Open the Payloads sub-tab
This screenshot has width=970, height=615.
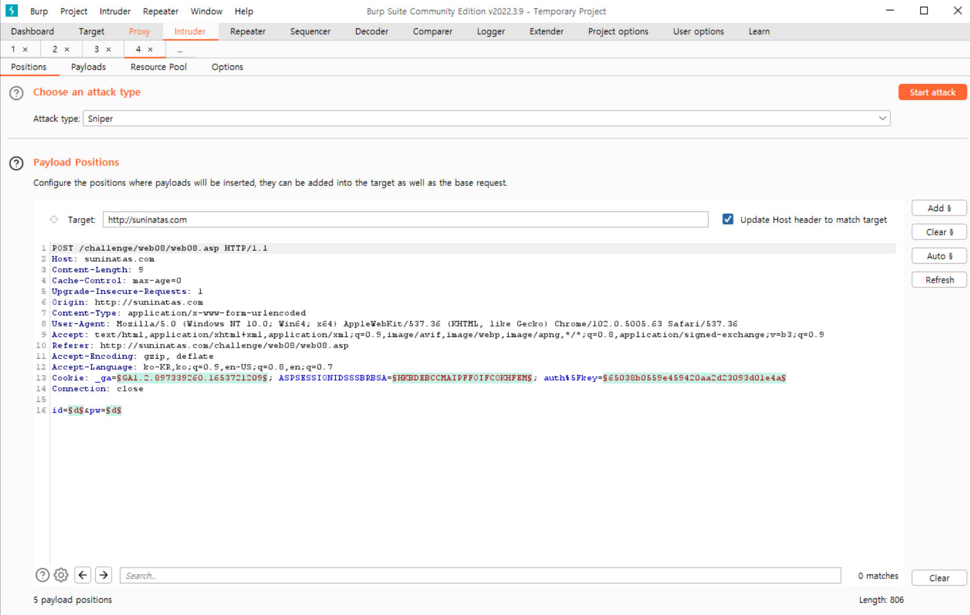[x=88, y=67]
